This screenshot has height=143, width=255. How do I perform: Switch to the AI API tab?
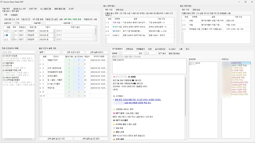point(71,9)
